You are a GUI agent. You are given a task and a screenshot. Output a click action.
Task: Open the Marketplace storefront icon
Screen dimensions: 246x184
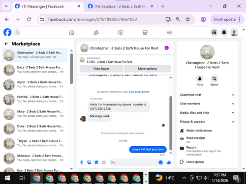[x=145, y=32]
